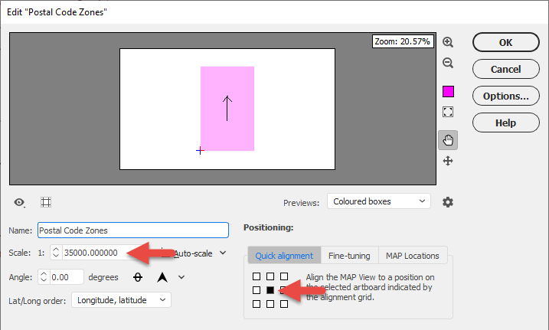The width and height of the screenshot is (549, 330).
Task: Click the rotation angle tool icon
Action: pyautogui.click(x=138, y=277)
